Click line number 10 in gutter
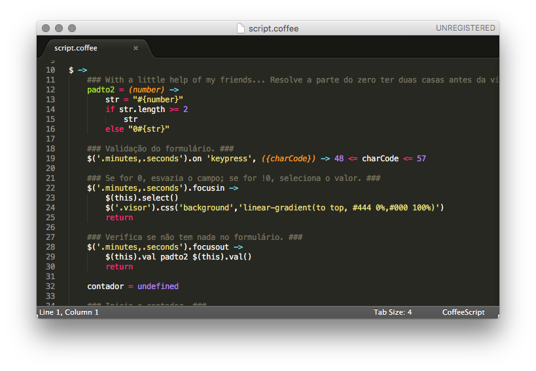 coord(50,70)
